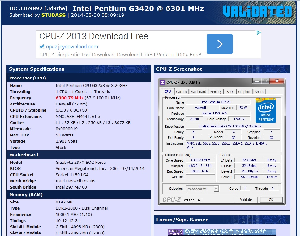Viewport: 300px width, 236px height.
Task: Click the CPU-Z purple Z window icon
Action: tap(162, 82)
